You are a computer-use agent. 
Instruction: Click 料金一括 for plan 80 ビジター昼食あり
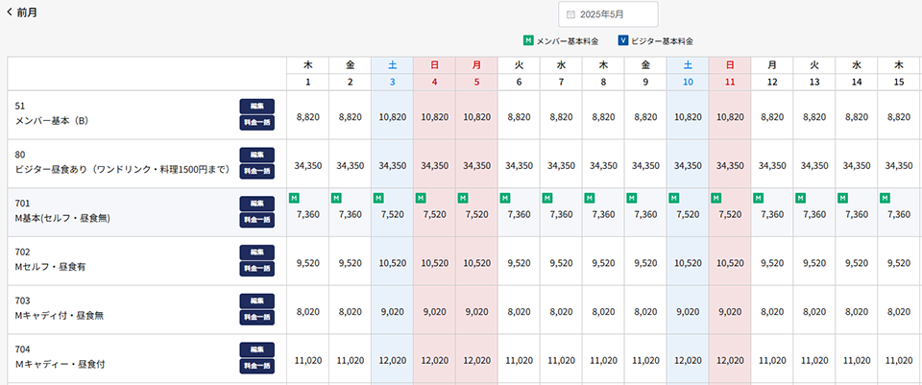(256, 171)
